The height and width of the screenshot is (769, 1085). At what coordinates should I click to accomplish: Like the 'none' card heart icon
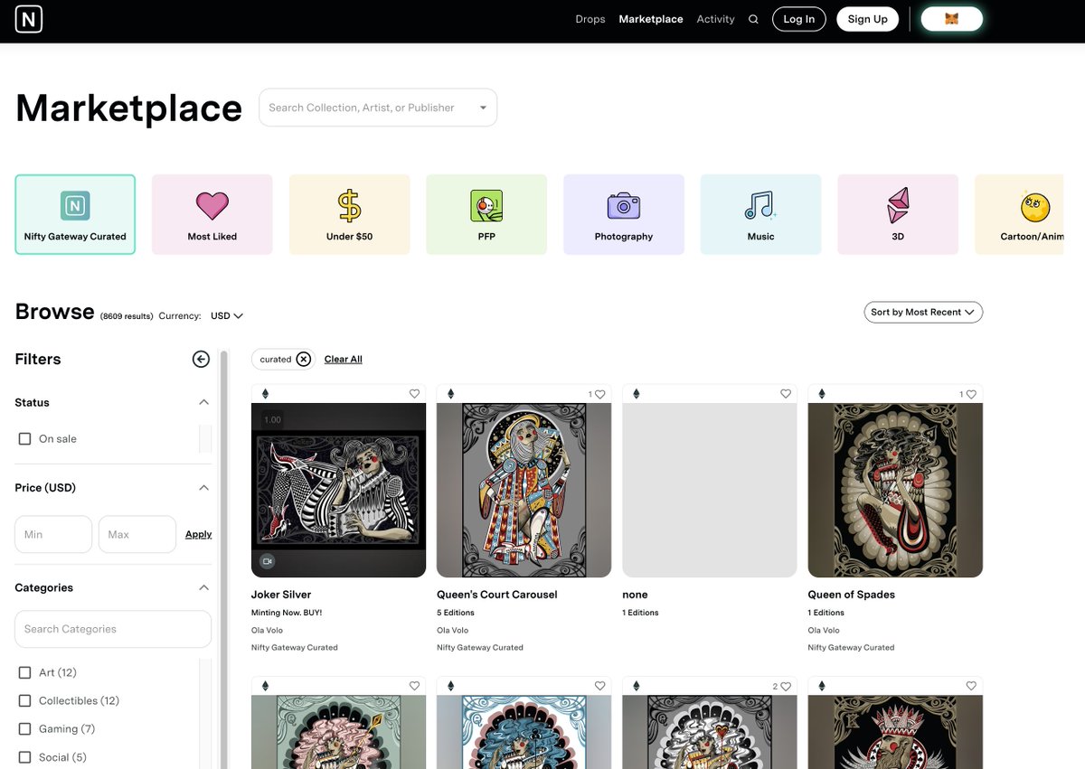pyautogui.click(x=786, y=394)
